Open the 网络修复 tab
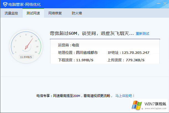This screenshot has height=113, width=169. click(55, 13)
